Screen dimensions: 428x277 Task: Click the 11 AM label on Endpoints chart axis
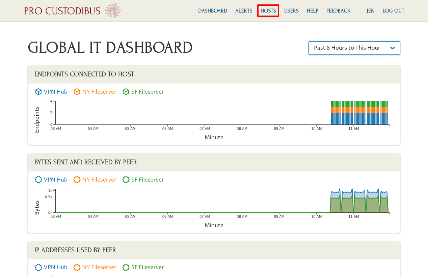[353, 129]
